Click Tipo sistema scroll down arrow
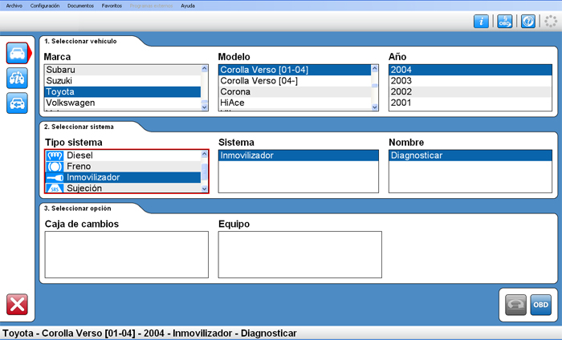This screenshot has width=562, height=340. tap(204, 188)
